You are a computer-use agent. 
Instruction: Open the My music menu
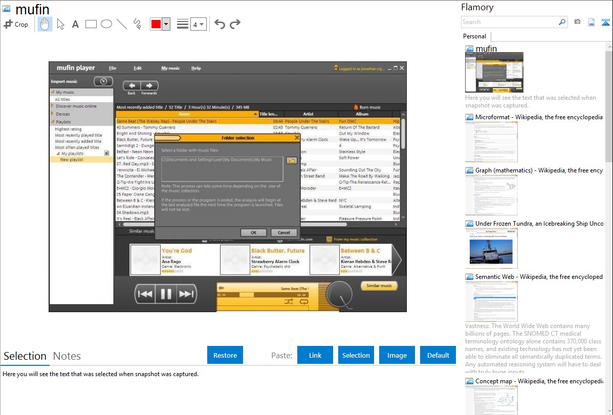(170, 68)
